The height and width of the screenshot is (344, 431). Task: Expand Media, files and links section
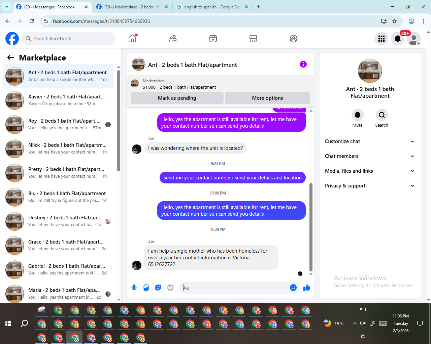pyautogui.click(x=369, y=171)
